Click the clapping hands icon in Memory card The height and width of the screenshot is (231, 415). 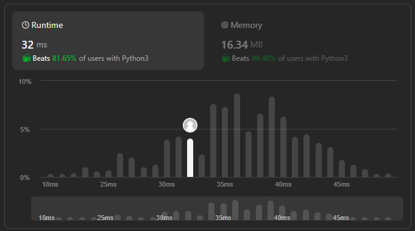pos(225,58)
